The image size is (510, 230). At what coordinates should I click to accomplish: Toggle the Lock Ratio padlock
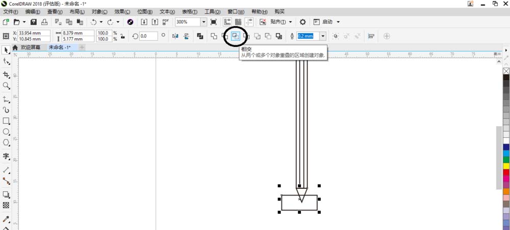coord(122,36)
